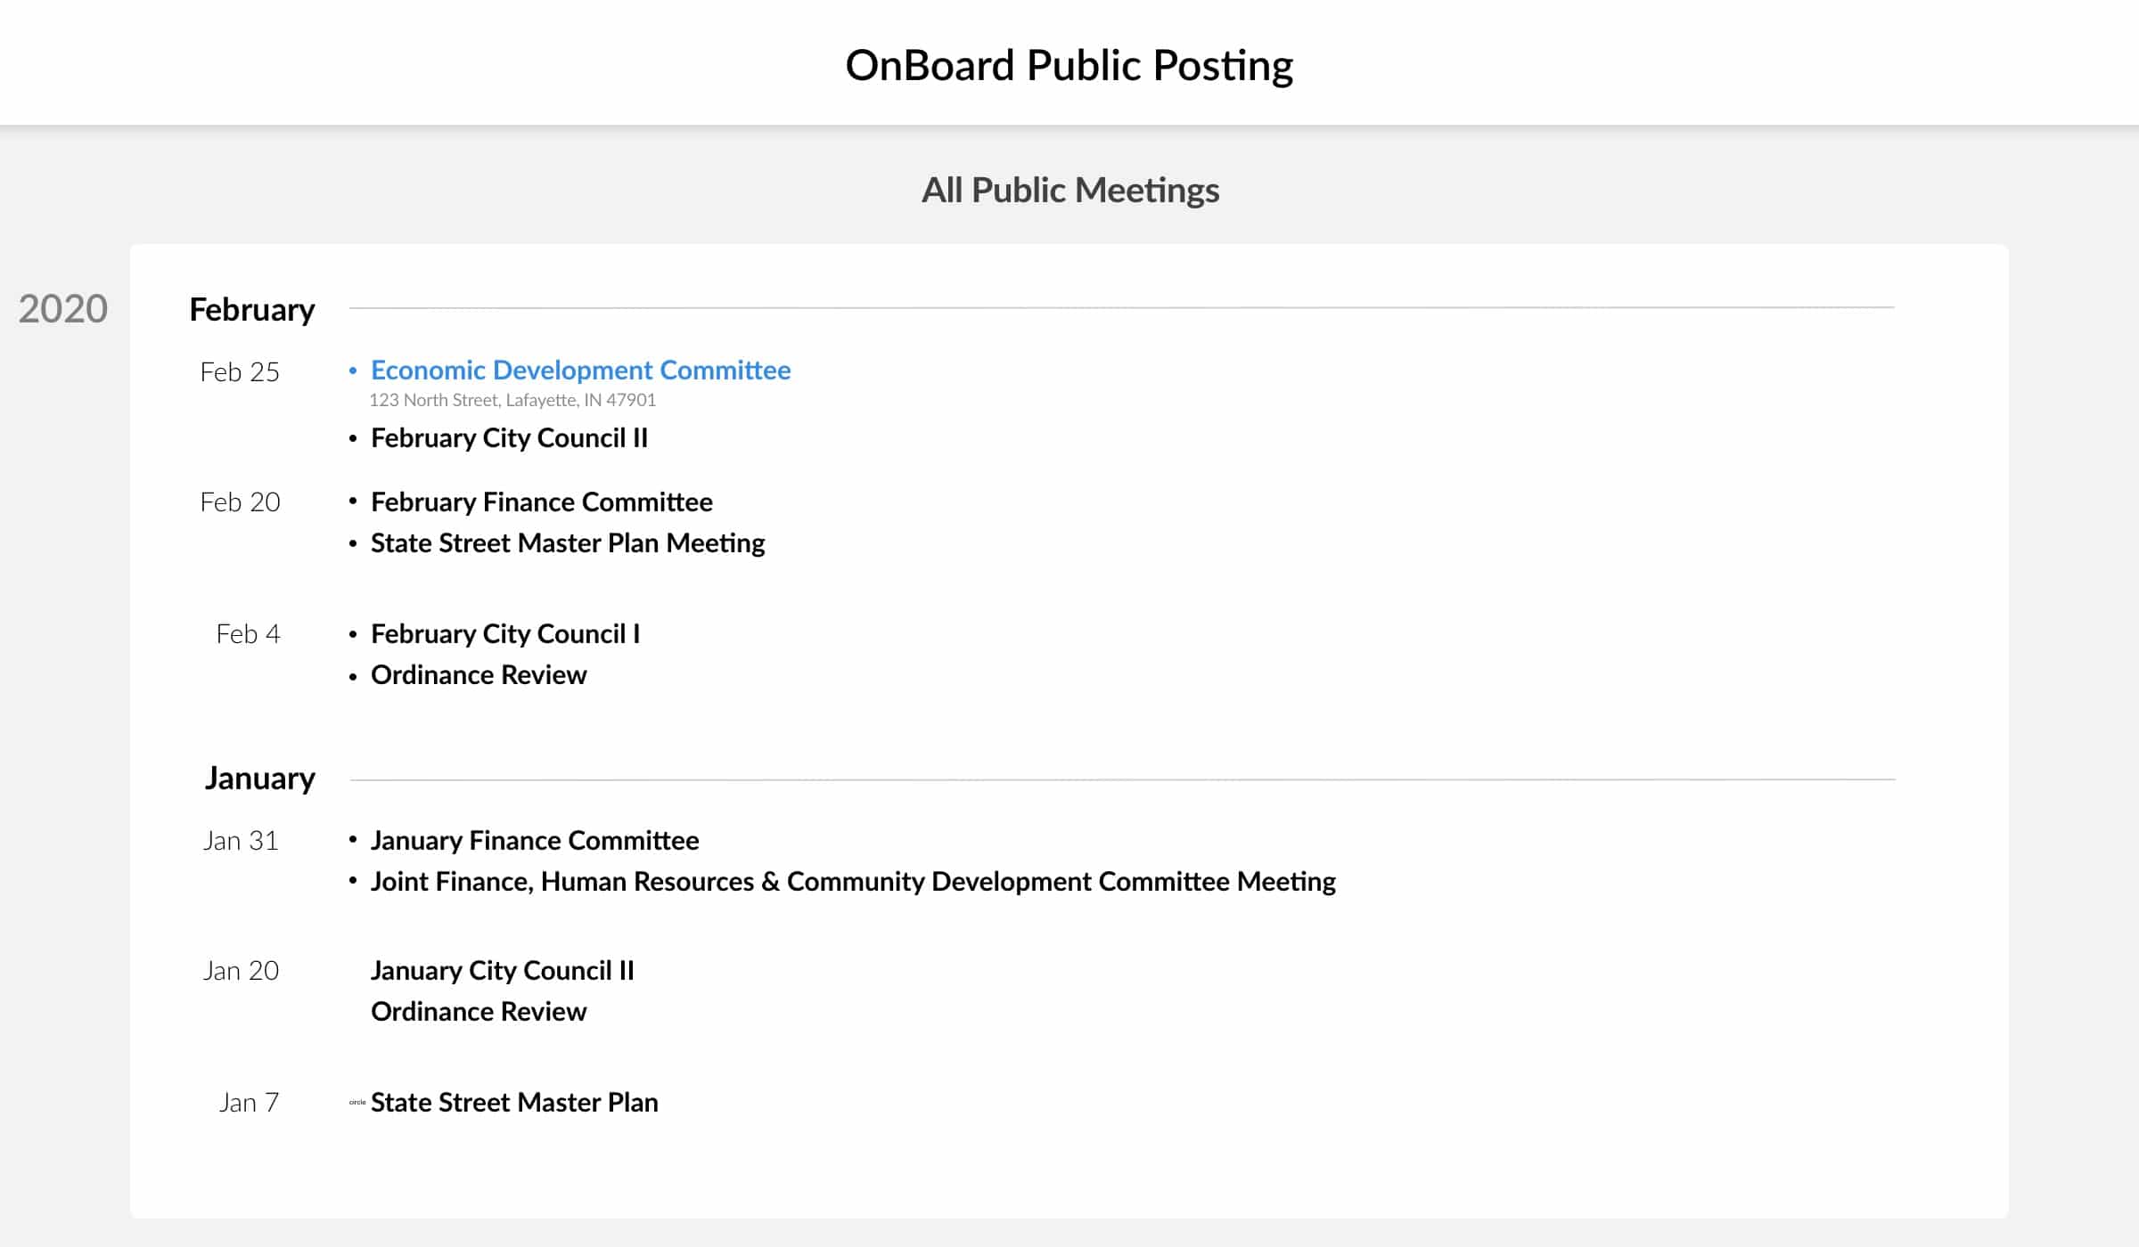Click the Jan 7 date label
The width and height of the screenshot is (2139, 1247).
point(250,1103)
